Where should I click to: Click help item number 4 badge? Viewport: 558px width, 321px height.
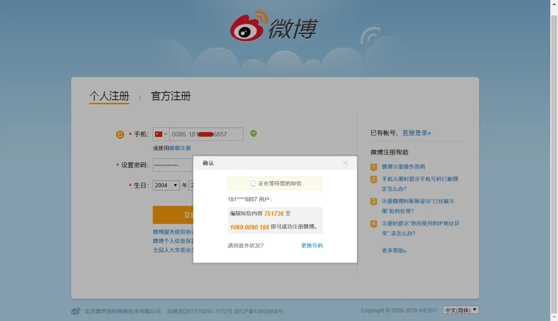pos(374,224)
